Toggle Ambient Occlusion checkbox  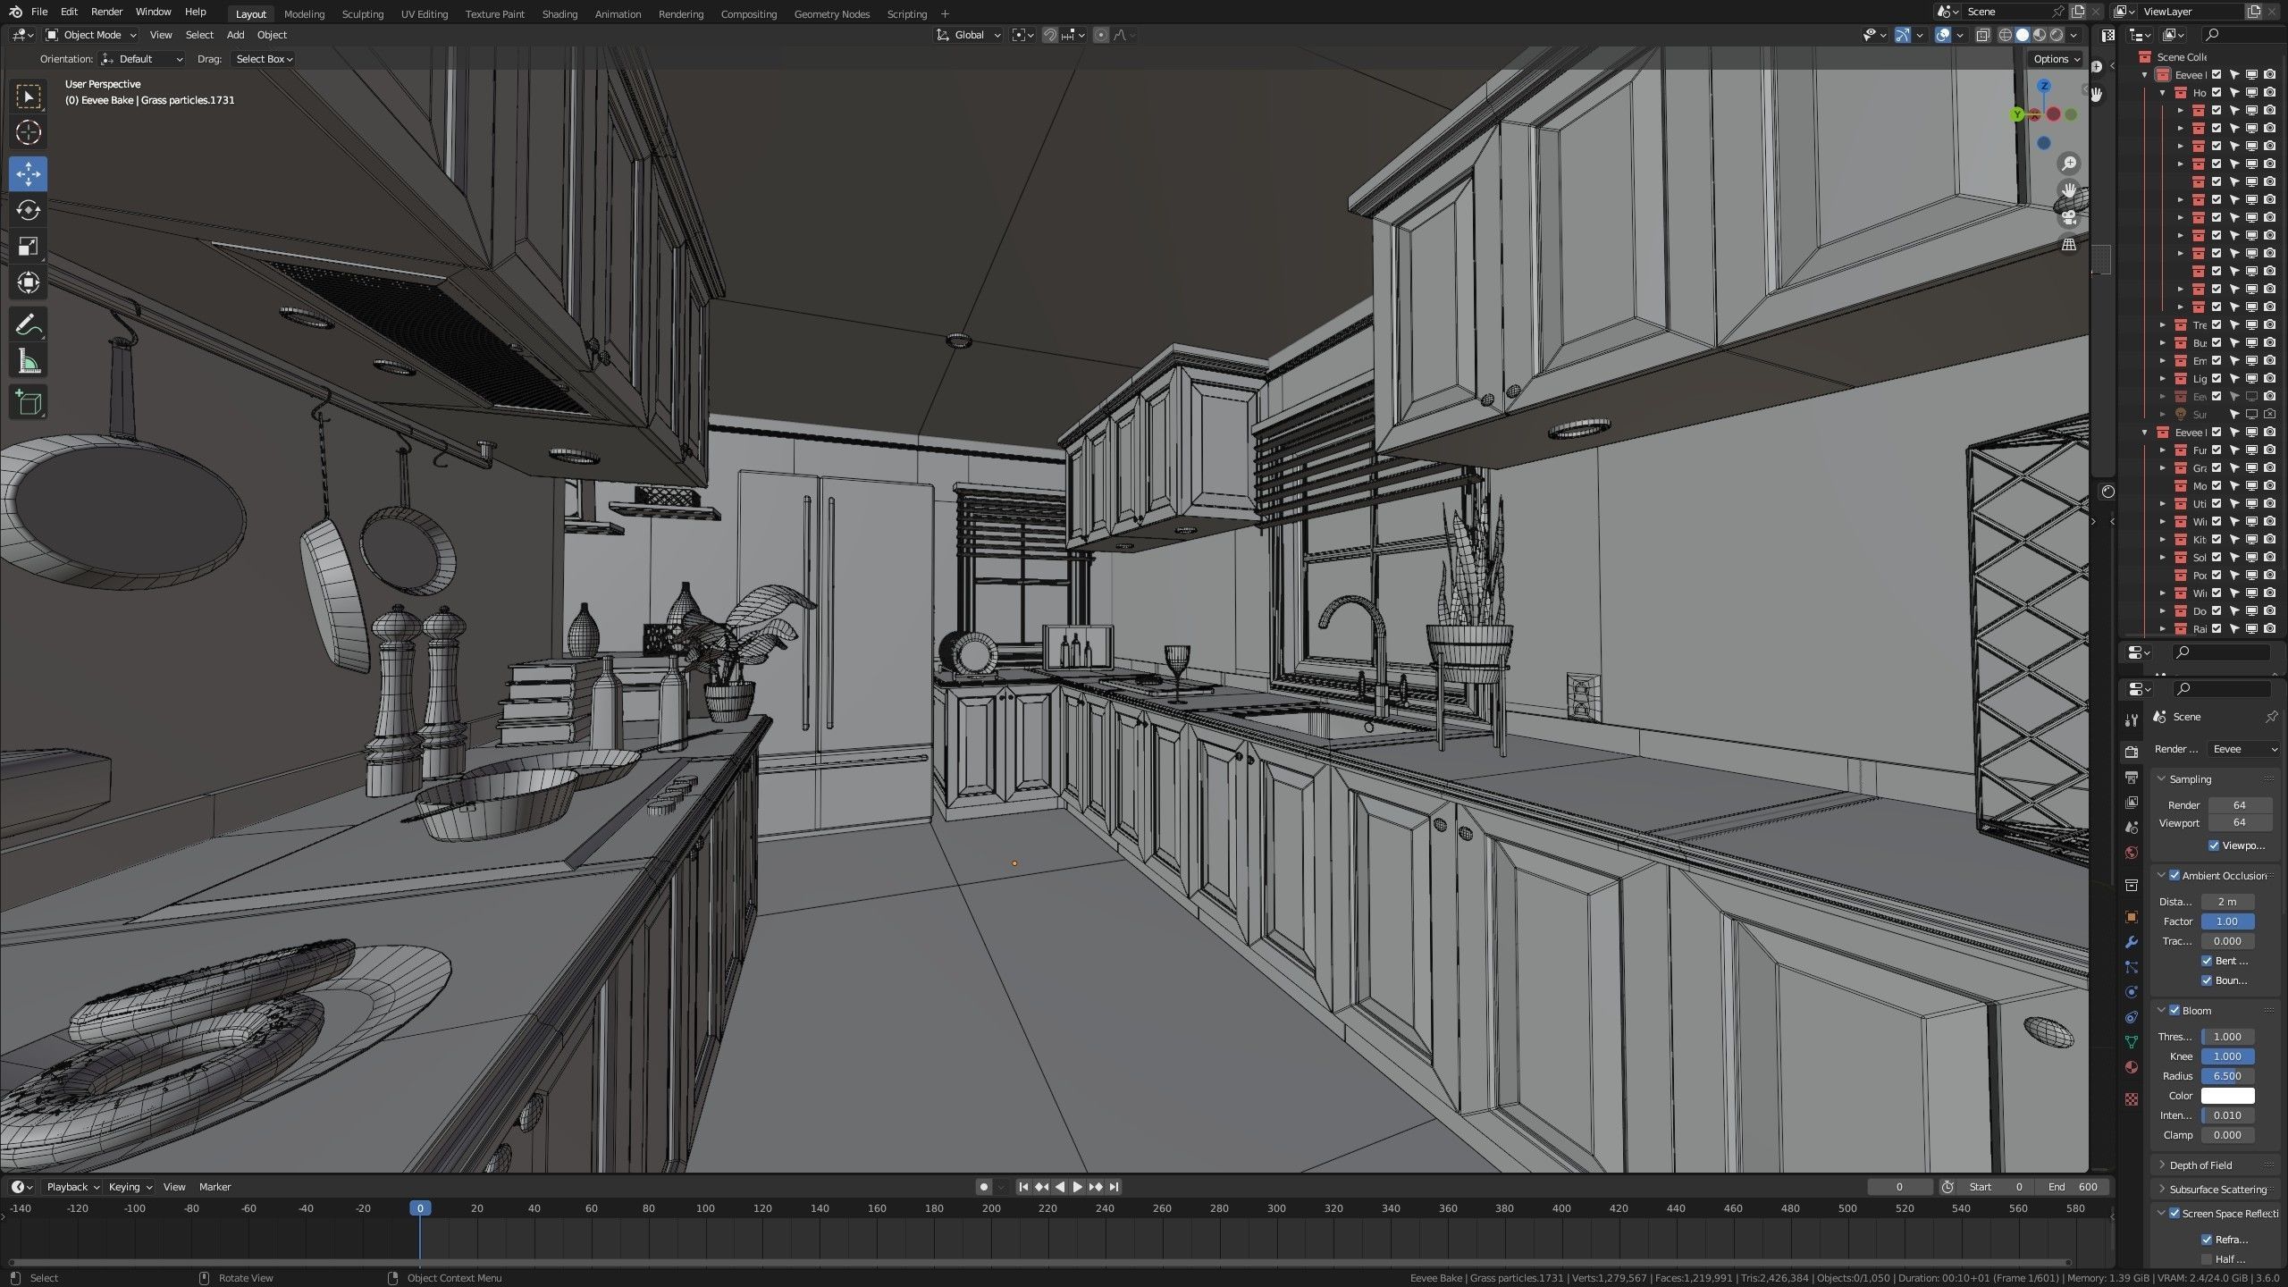coord(2174,876)
